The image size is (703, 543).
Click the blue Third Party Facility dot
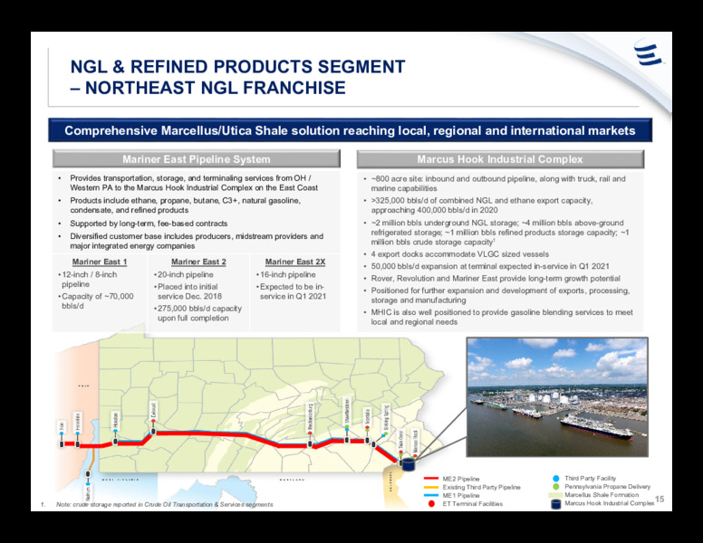click(x=555, y=479)
